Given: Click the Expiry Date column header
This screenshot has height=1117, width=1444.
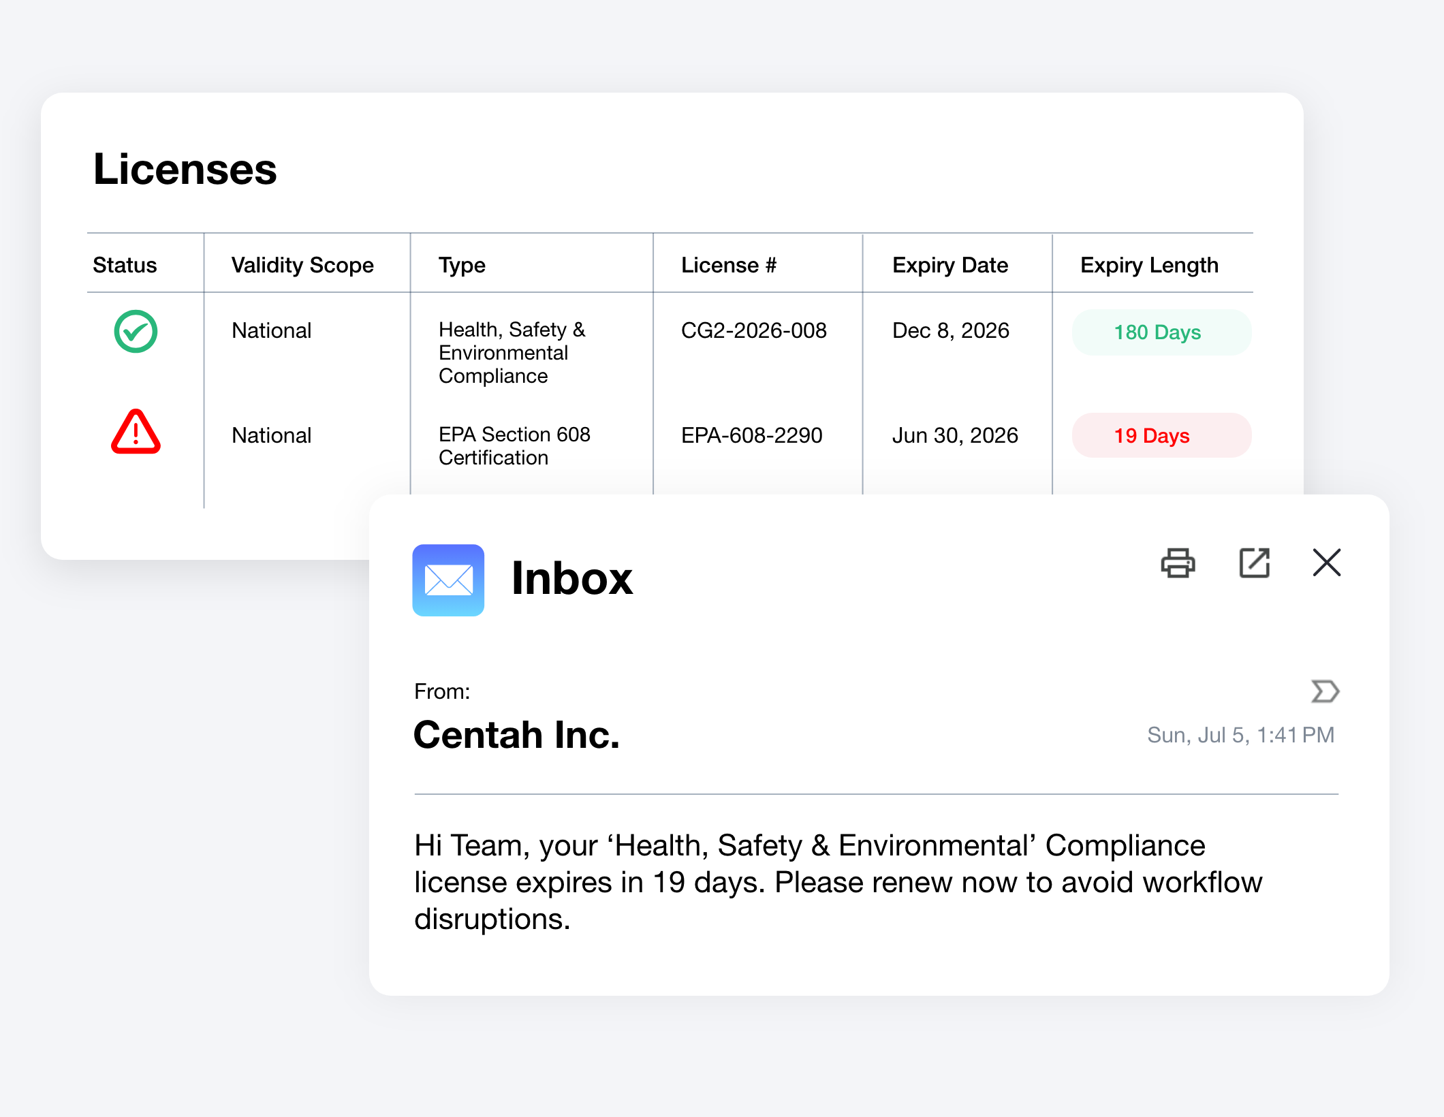Looking at the screenshot, I should [x=950, y=265].
